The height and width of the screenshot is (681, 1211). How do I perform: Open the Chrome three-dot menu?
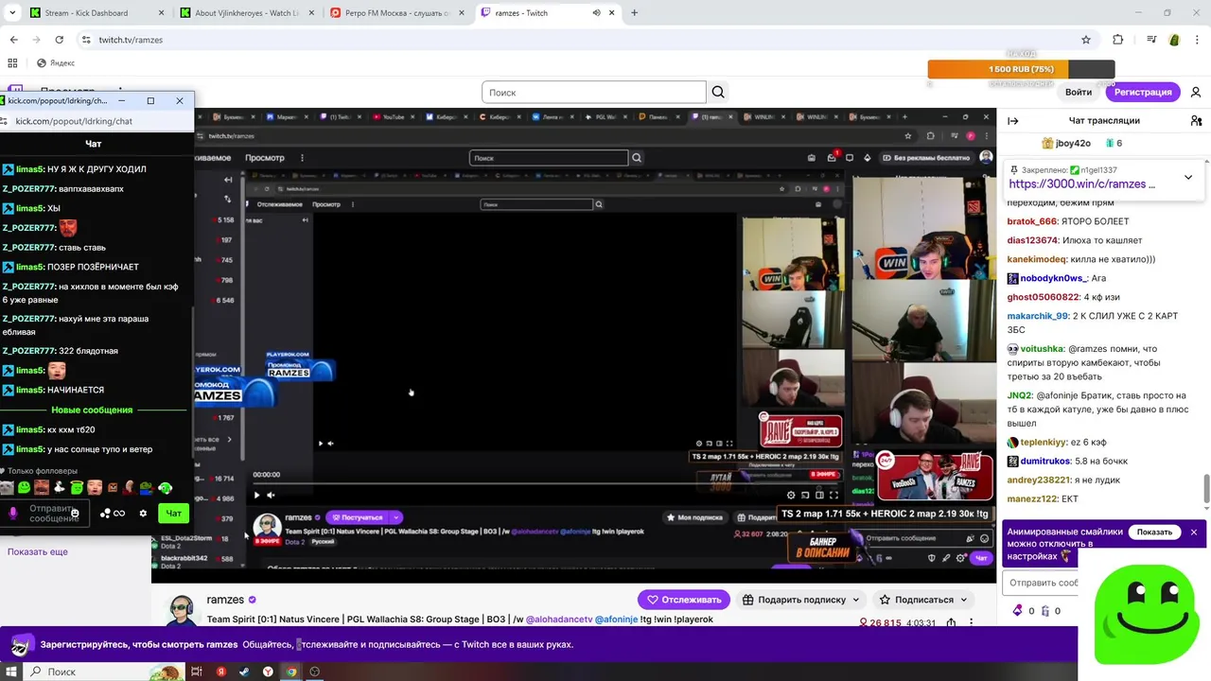pyautogui.click(x=1196, y=40)
